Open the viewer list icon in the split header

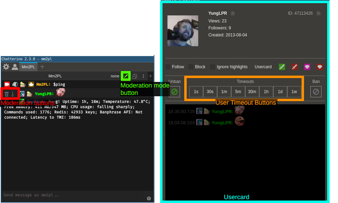(135, 76)
